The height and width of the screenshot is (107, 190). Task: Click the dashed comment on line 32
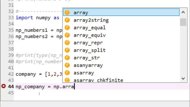(x=39, y=12)
